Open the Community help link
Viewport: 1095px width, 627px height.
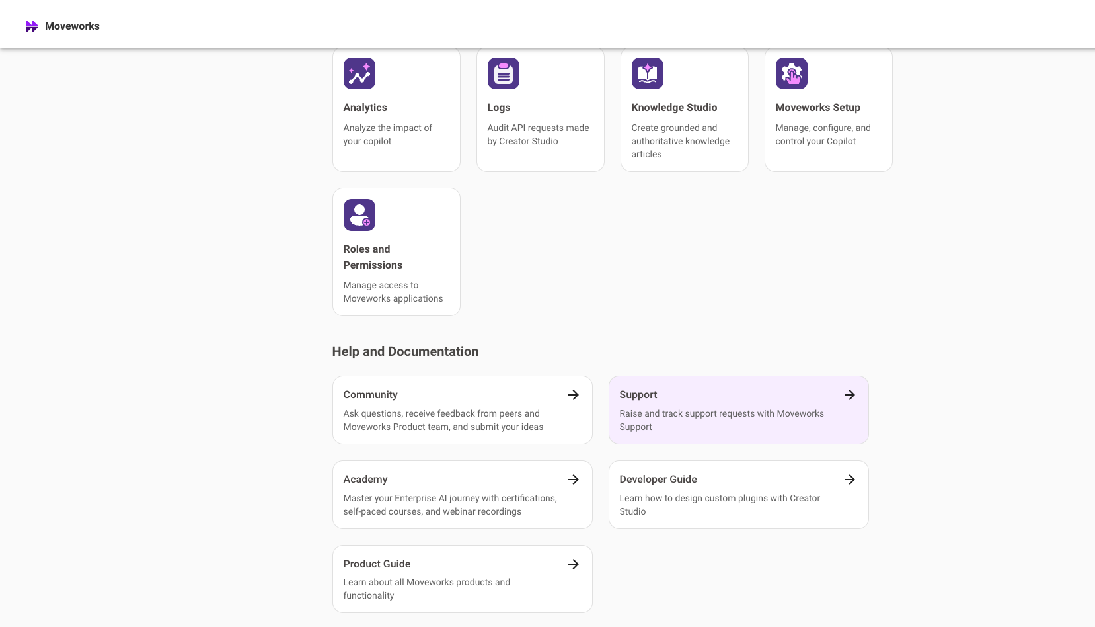(371, 395)
